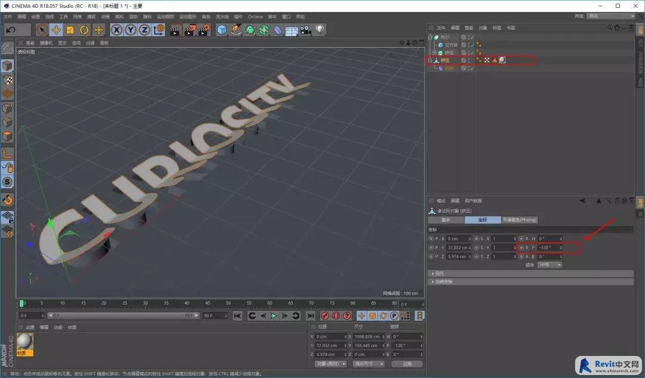
Task: Open Render Settings clapboard with gear
Action: [x=204, y=30]
